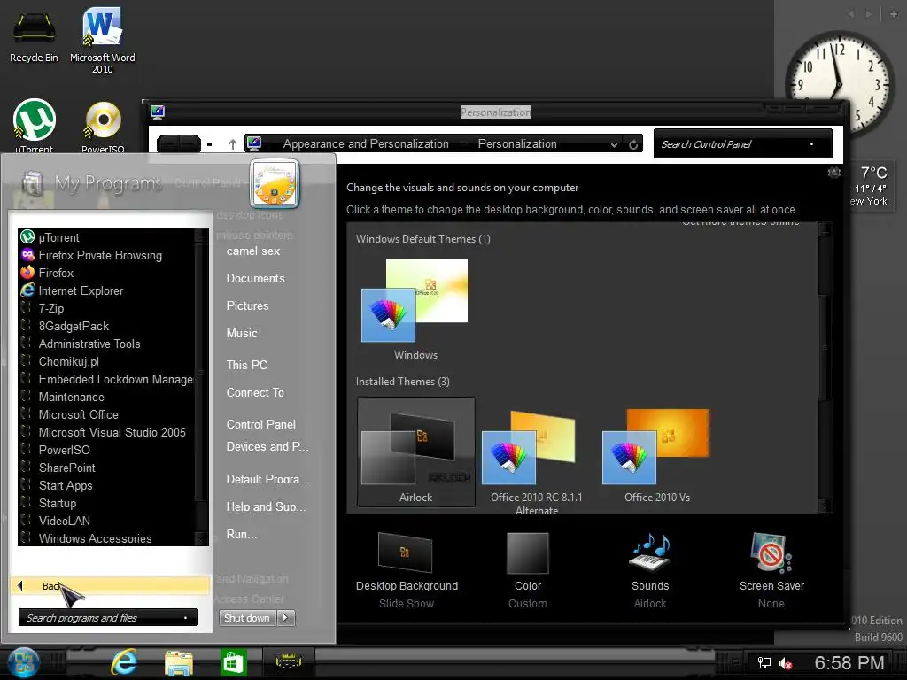
Task: Open the Store tile icon on the taskbar
Action: [233, 662]
